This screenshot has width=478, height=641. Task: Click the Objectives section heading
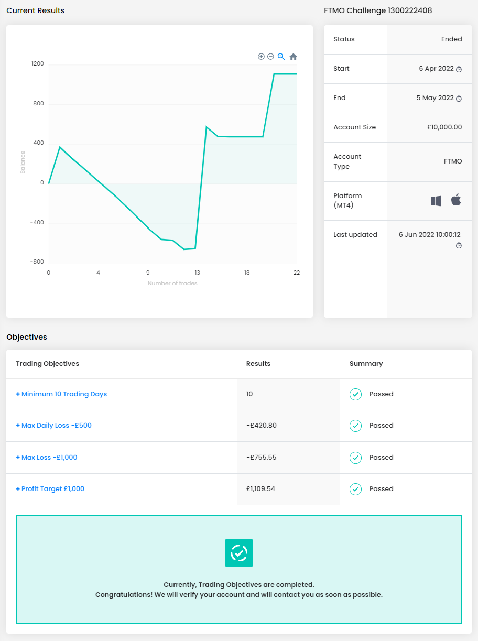pos(27,337)
